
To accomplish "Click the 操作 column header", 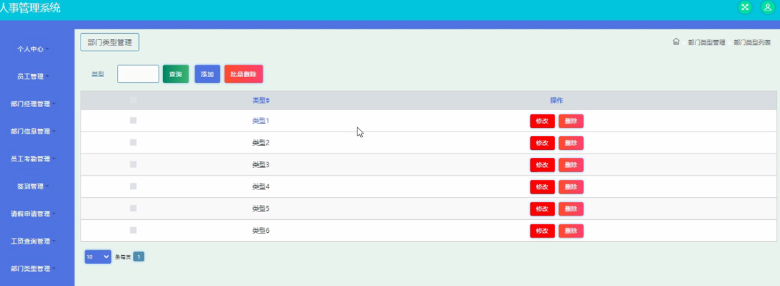I will [556, 101].
